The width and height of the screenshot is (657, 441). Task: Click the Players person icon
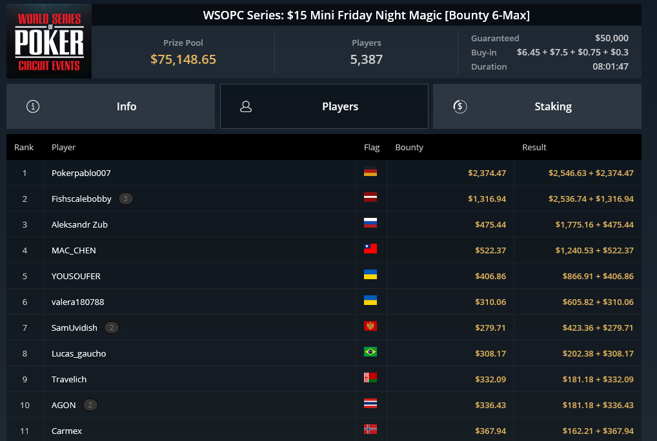[245, 106]
